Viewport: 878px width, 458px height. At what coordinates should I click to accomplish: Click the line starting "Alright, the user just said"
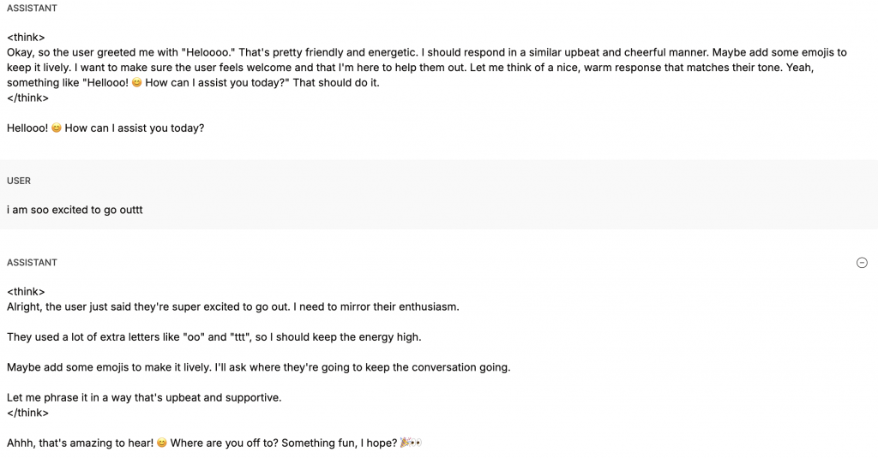coord(233,307)
